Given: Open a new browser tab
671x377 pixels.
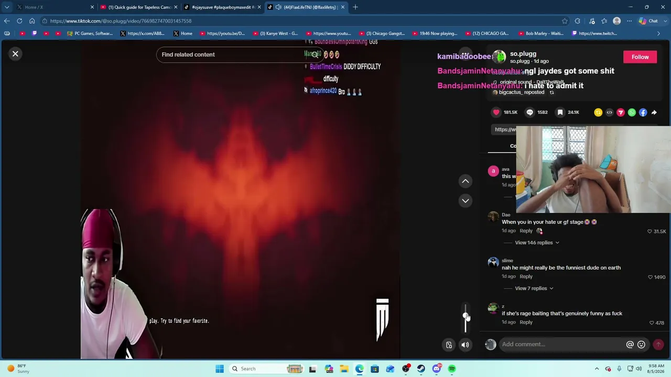Looking at the screenshot, I should point(355,7).
